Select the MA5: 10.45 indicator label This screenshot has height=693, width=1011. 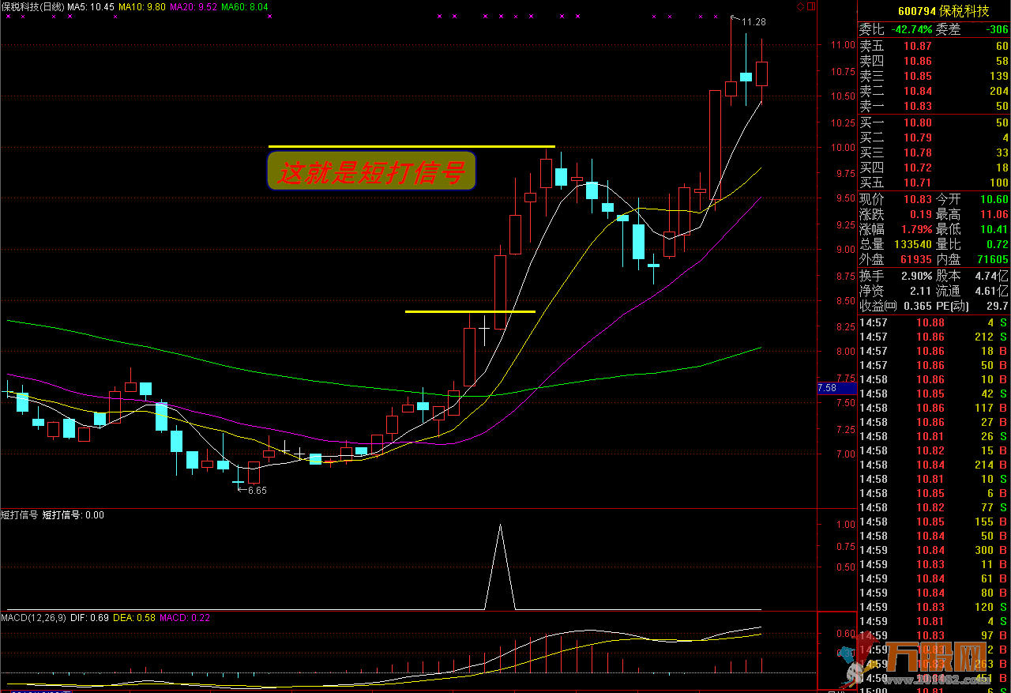[91, 6]
